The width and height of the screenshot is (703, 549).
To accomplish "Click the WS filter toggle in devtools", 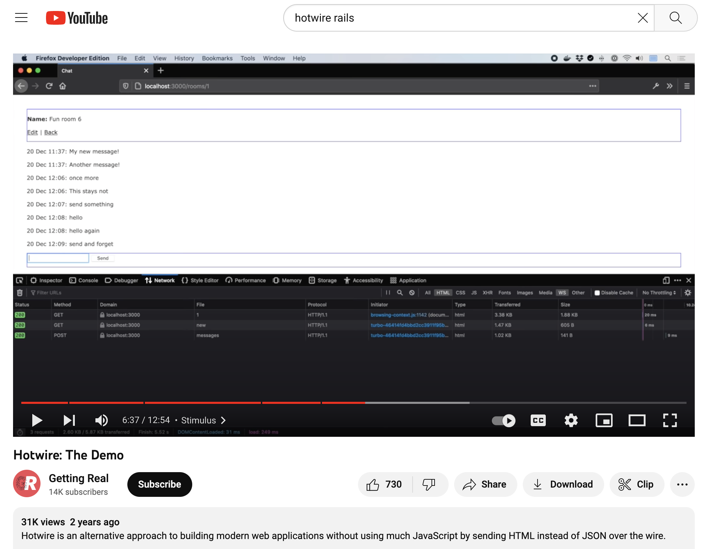I will coord(562,293).
